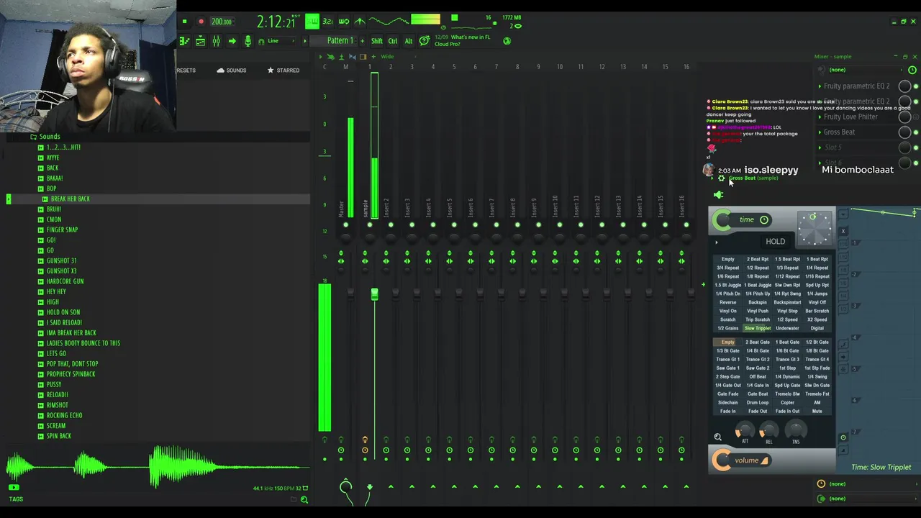This screenshot has height=518, width=921.
Task: Click the Gross Beat time clock icon
Action: 764,220
